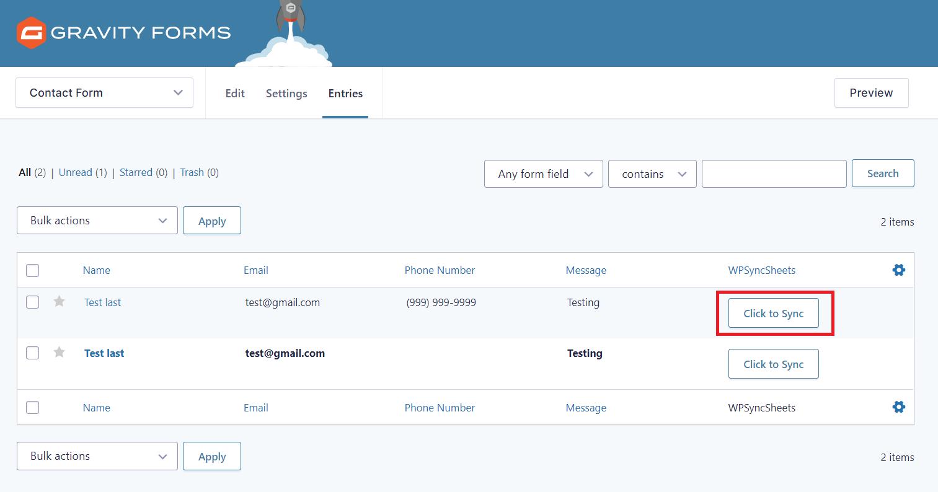Star the first Test last entry
This screenshot has height=492, width=938.
click(x=60, y=302)
